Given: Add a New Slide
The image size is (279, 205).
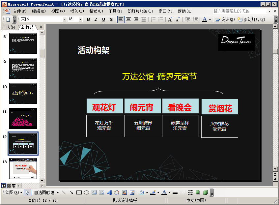Looking at the screenshot, I should pos(251,19).
